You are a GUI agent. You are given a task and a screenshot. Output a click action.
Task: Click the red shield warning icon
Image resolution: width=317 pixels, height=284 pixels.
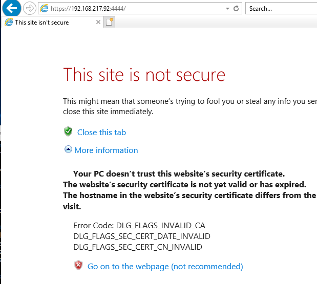[78, 266]
